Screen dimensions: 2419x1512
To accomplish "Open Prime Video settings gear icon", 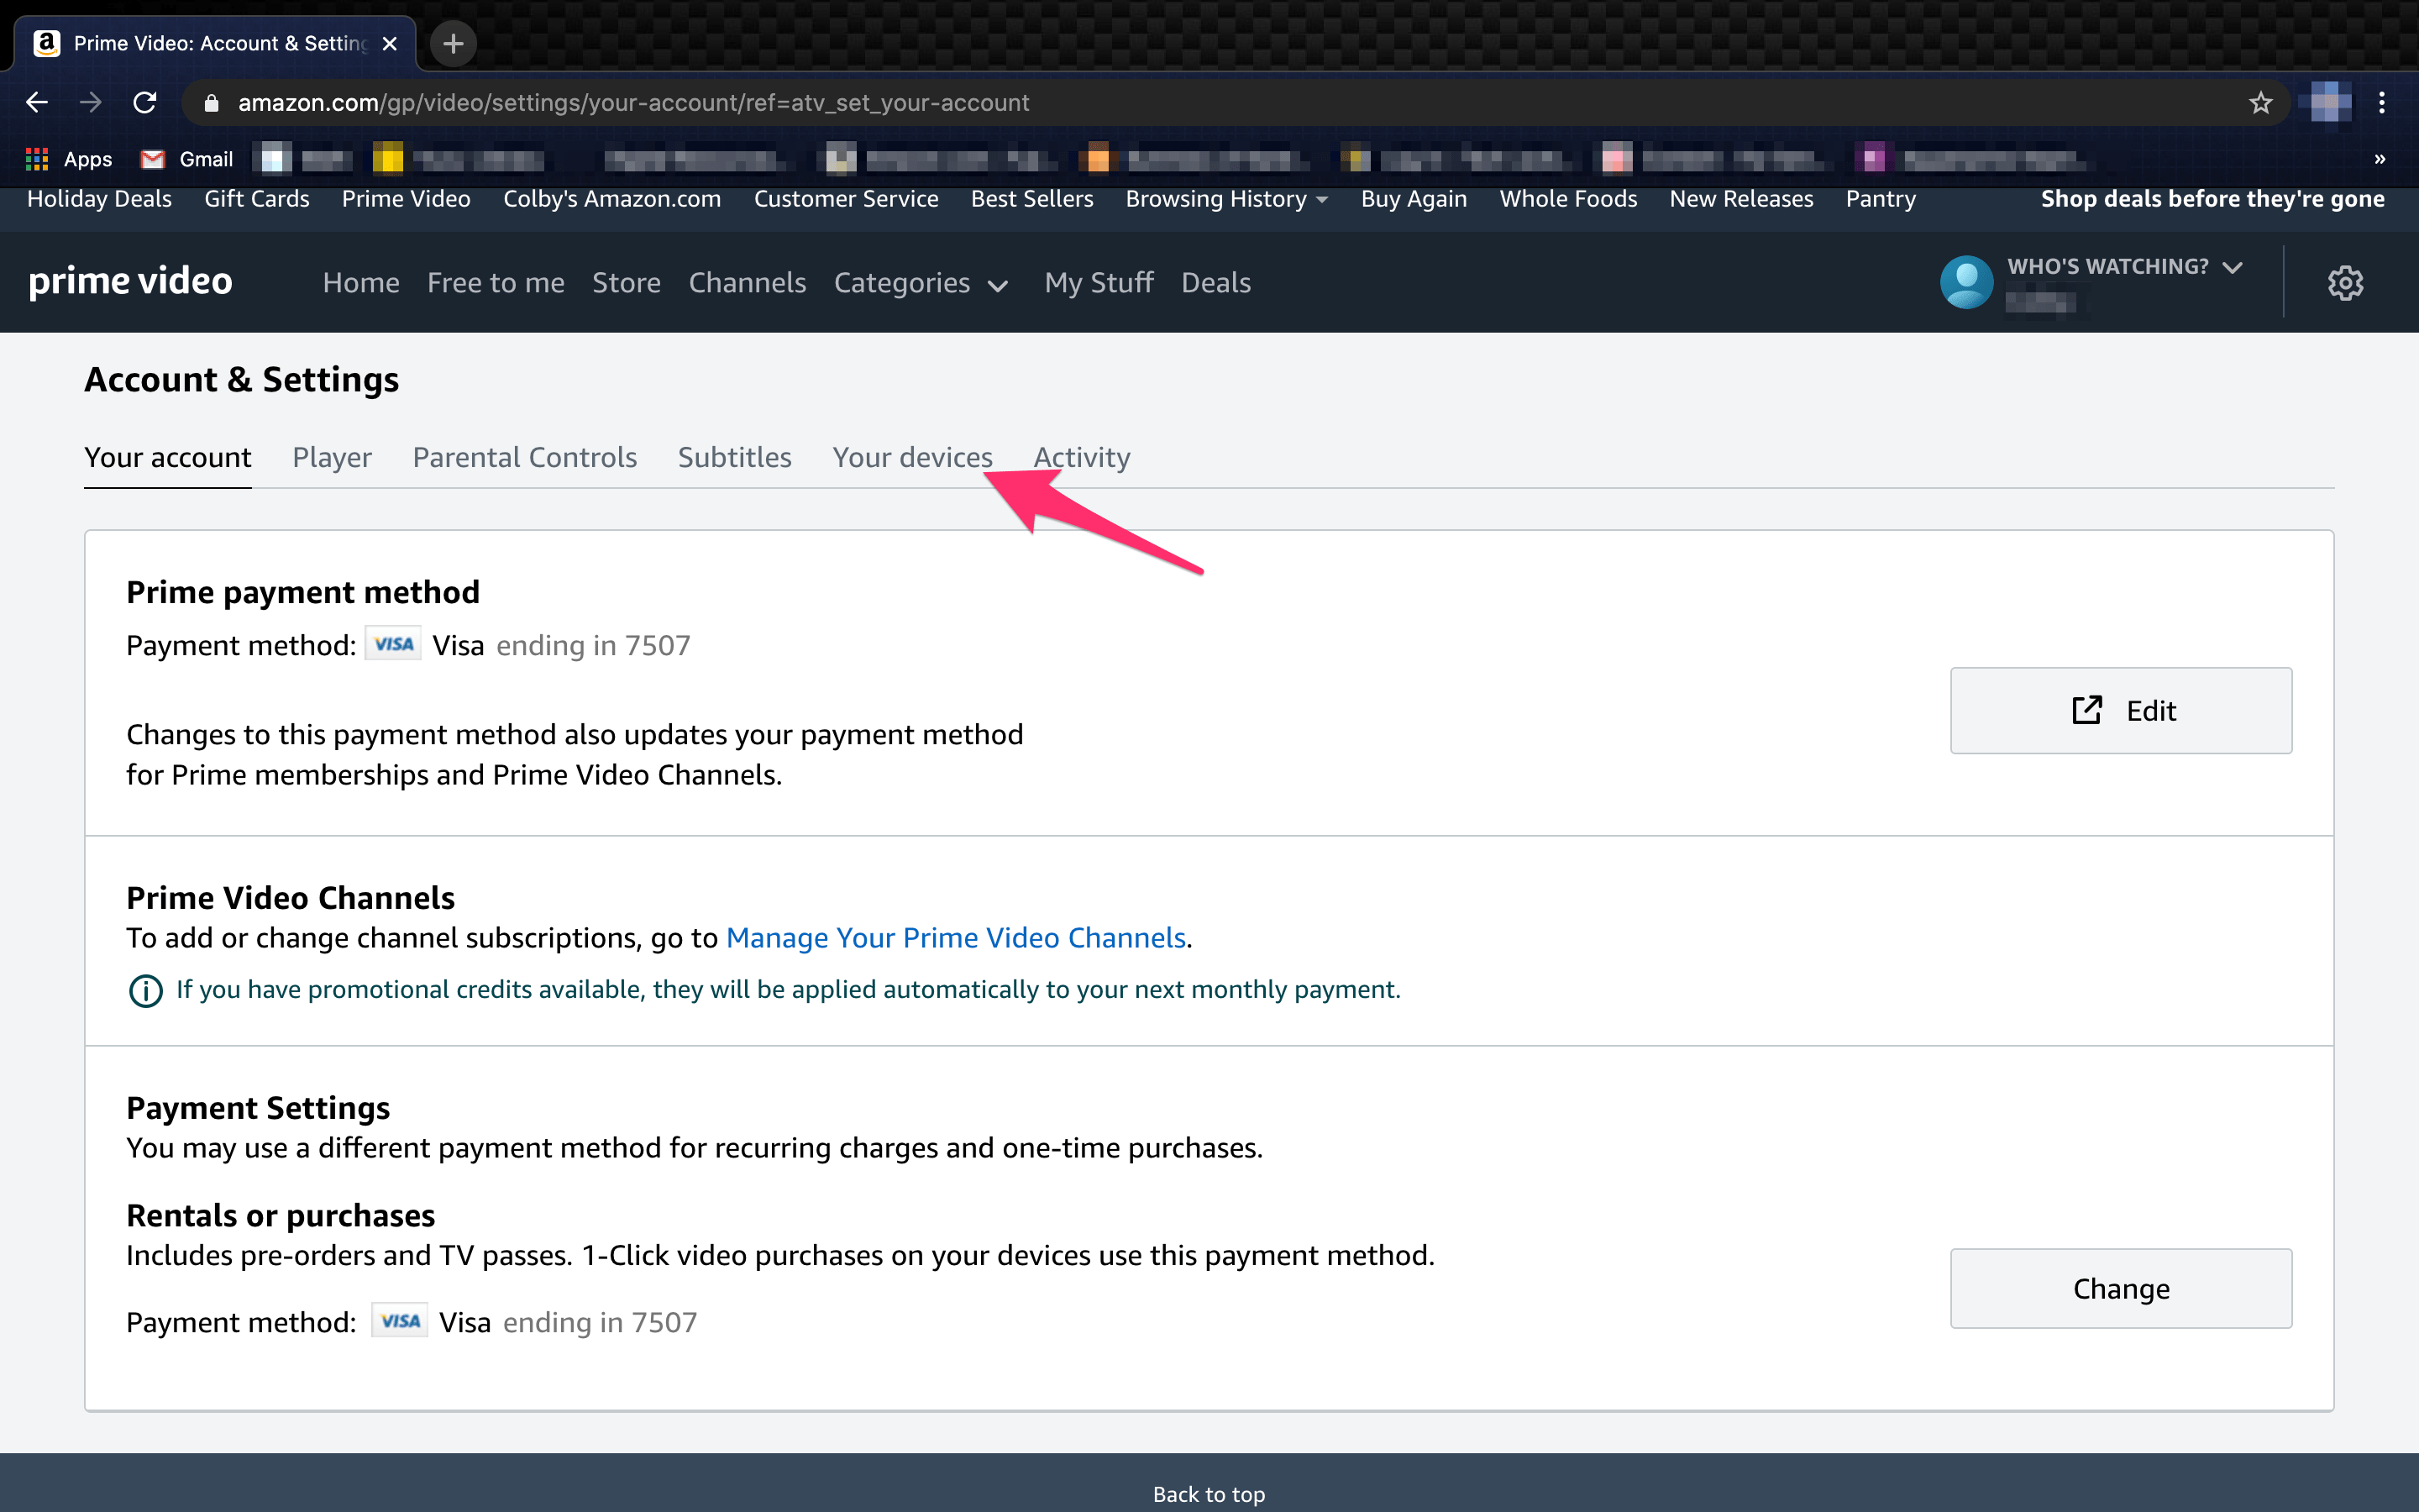I will coord(2344,283).
